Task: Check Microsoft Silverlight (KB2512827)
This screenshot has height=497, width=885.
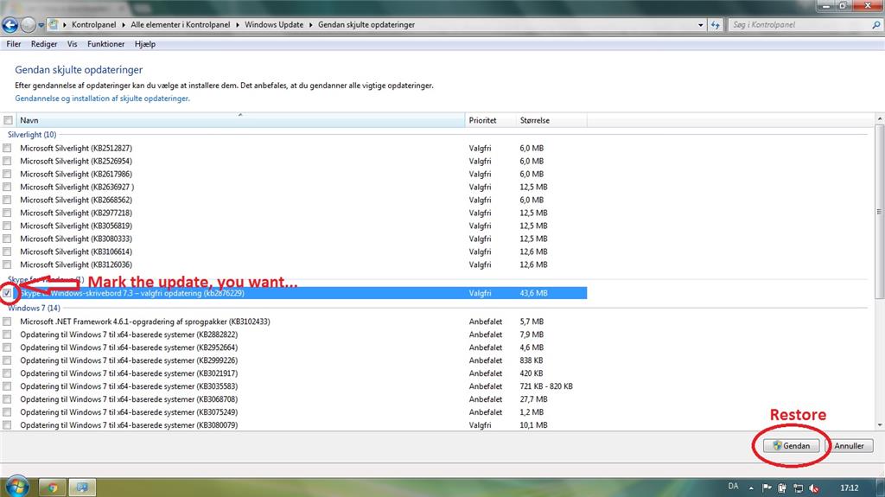Action: (7, 148)
